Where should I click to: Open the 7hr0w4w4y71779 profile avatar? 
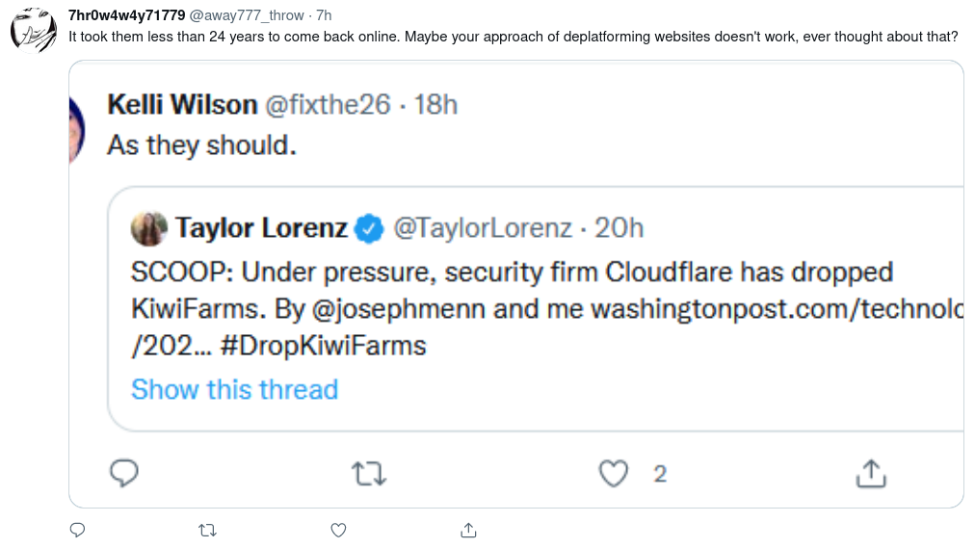(34, 31)
